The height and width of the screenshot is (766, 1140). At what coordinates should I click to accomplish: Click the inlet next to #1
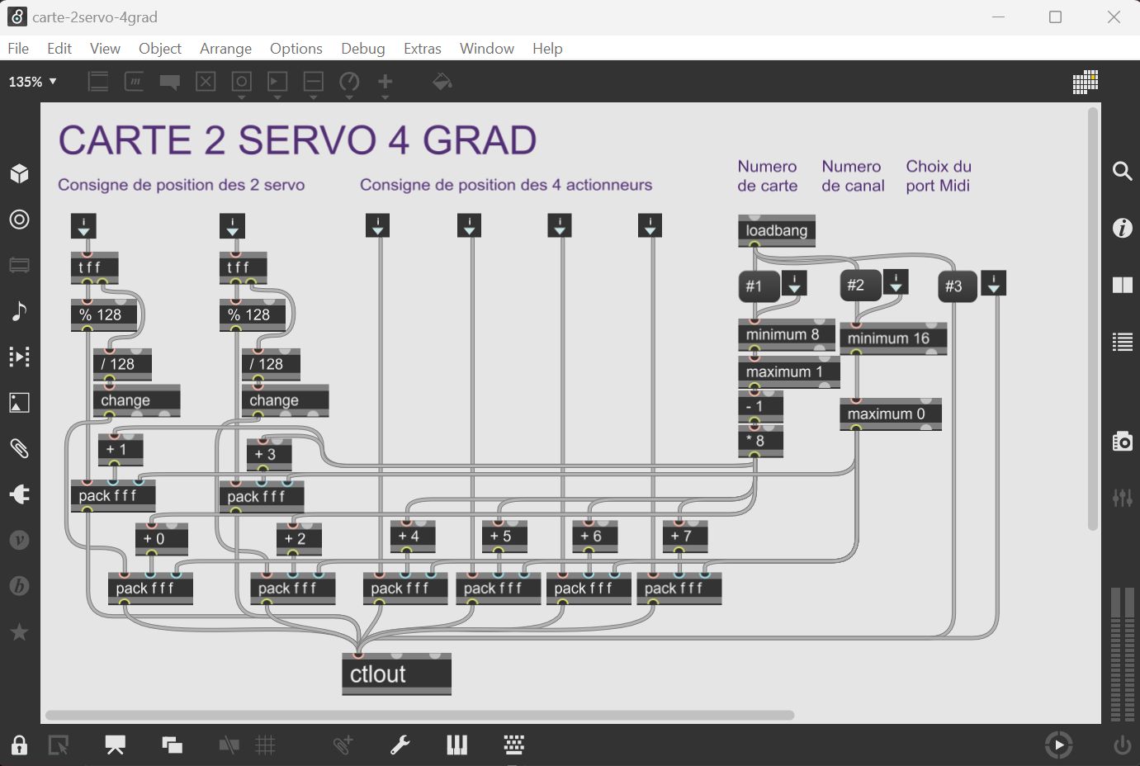click(794, 282)
